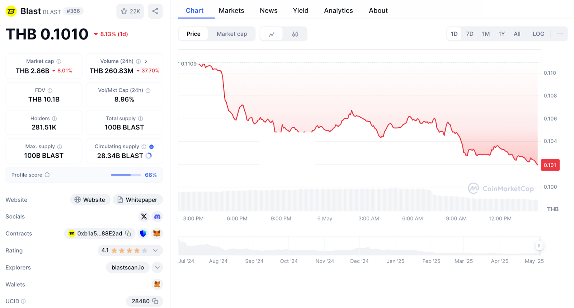Click the share icon next to watchlist

click(155, 11)
